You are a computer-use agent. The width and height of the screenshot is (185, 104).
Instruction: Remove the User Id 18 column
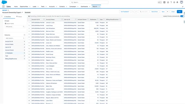click(24, 47)
